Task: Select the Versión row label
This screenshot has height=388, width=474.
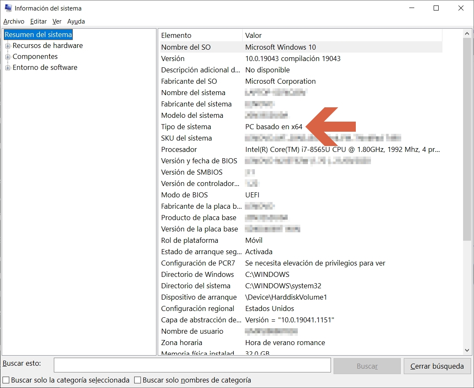Action: click(x=172, y=58)
